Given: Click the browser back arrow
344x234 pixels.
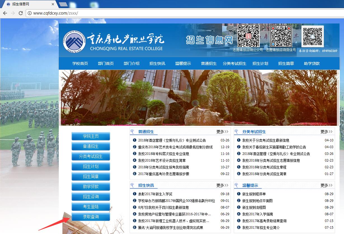Looking at the screenshot, I should pyautogui.click(x=5, y=13).
